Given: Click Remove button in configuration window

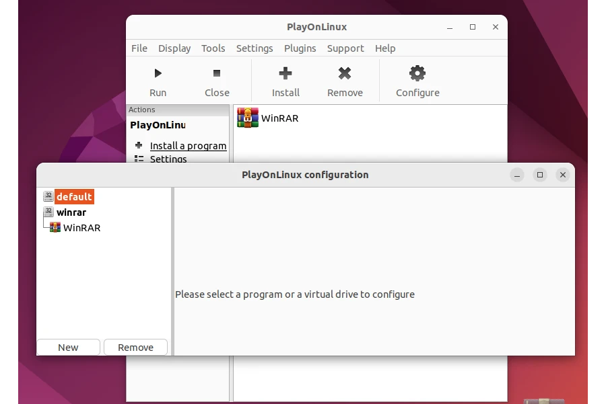Looking at the screenshot, I should click(x=135, y=348).
